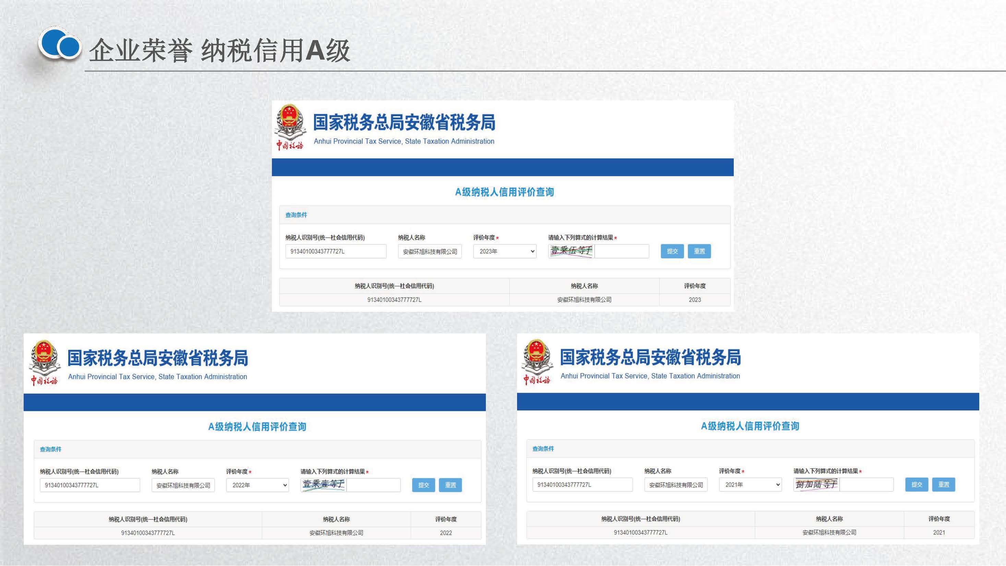The height and width of the screenshot is (566, 1006).
Task: Click 提交 button in the 2023 query form
Action: (x=672, y=251)
